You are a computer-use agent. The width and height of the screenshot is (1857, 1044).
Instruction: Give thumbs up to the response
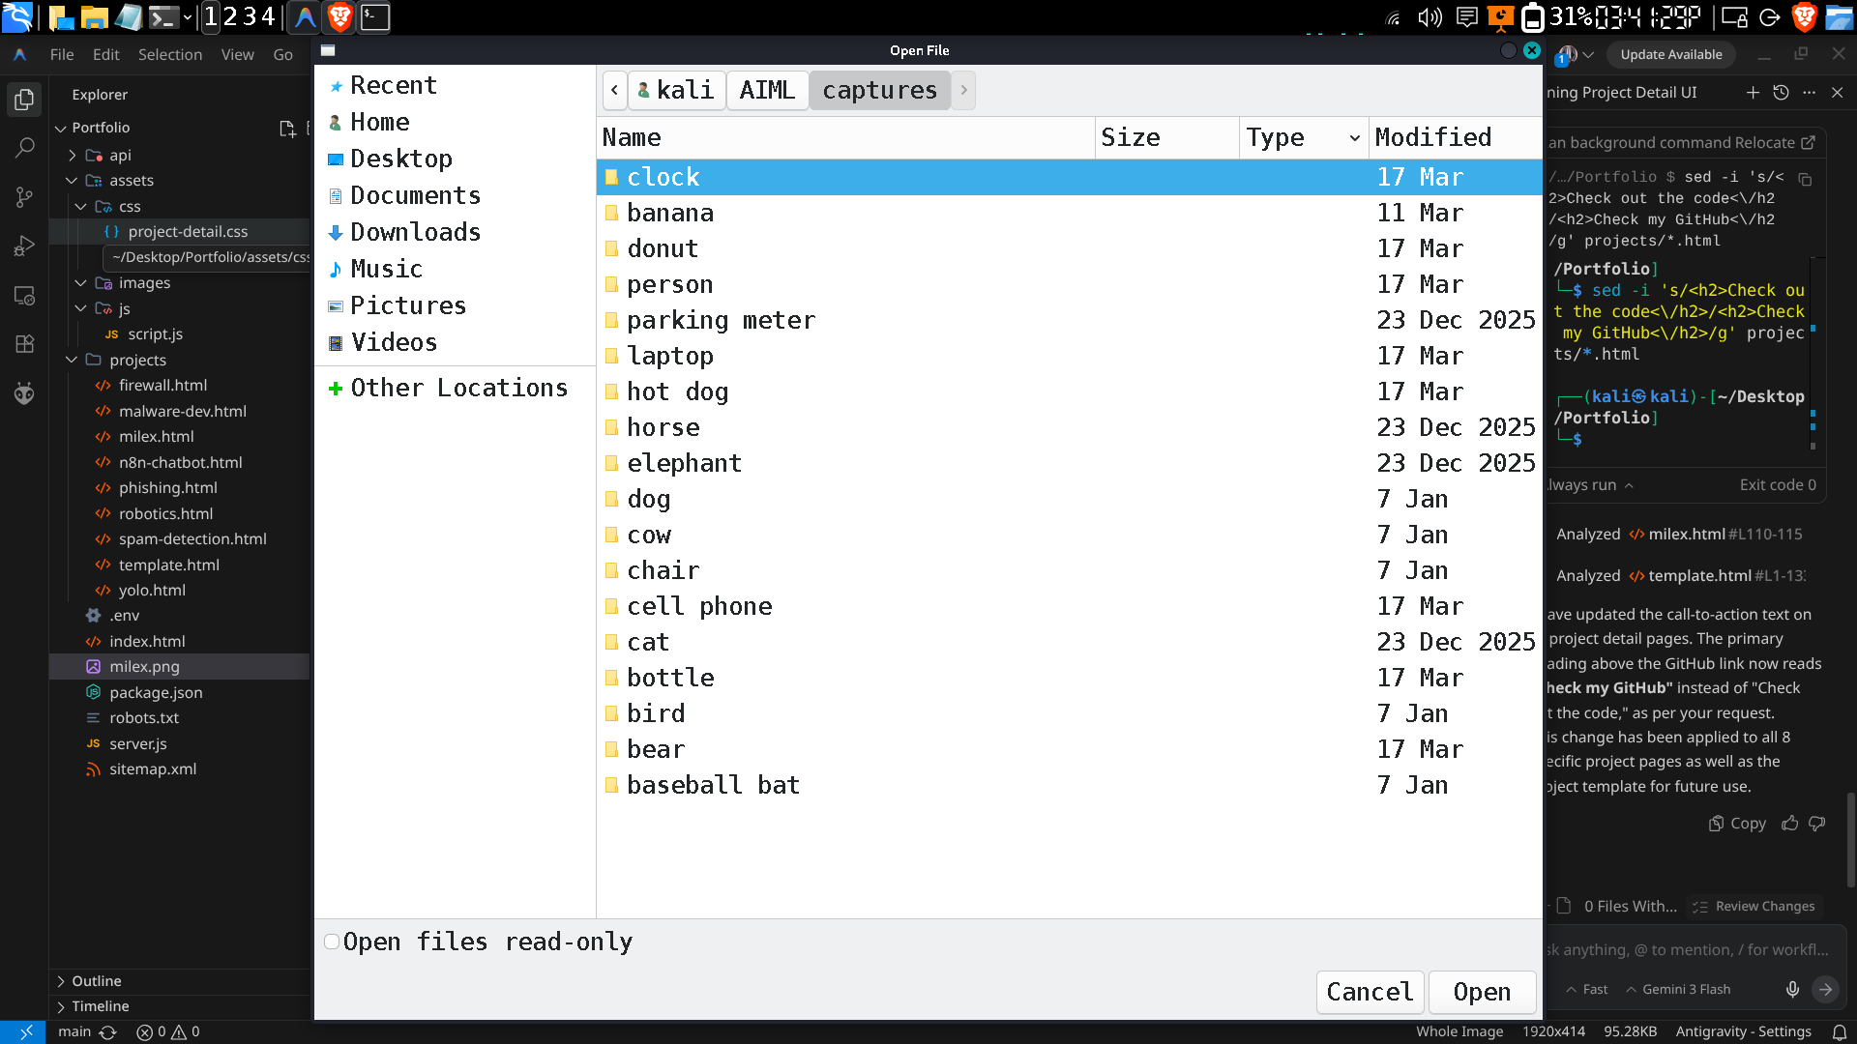(x=1790, y=824)
